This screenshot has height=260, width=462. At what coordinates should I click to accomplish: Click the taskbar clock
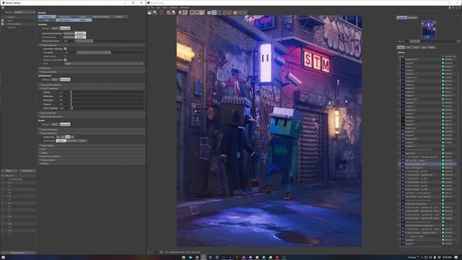click(447, 257)
